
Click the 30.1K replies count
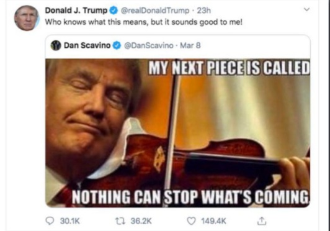[x=70, y=221]
